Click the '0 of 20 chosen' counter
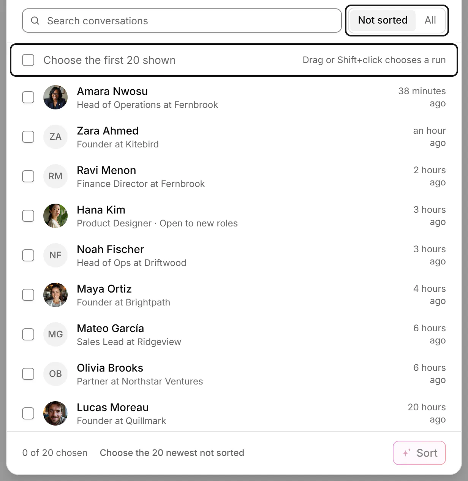The height and width of the screenshot is (481, 468). click(55, 453)
